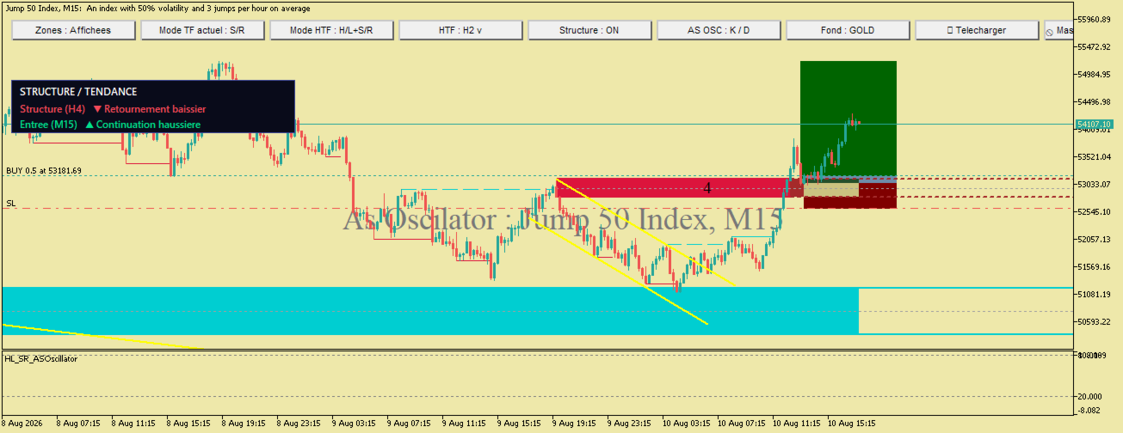
Task: Click the HL_SR_ASOscillator indicator label
Action: [x=40, y=358]
